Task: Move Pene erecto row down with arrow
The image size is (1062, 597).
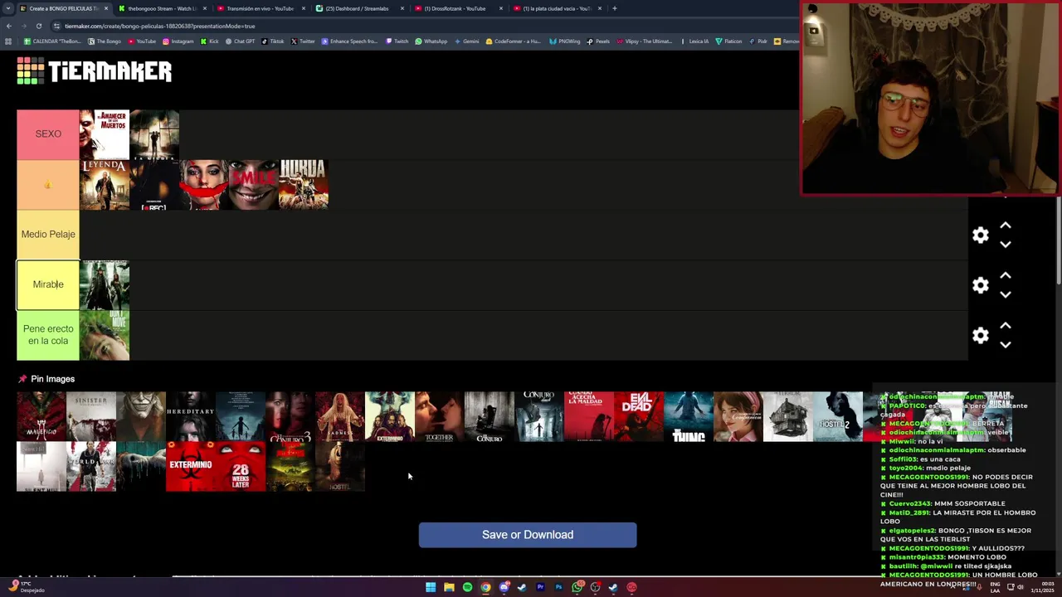Action: 1006,345
